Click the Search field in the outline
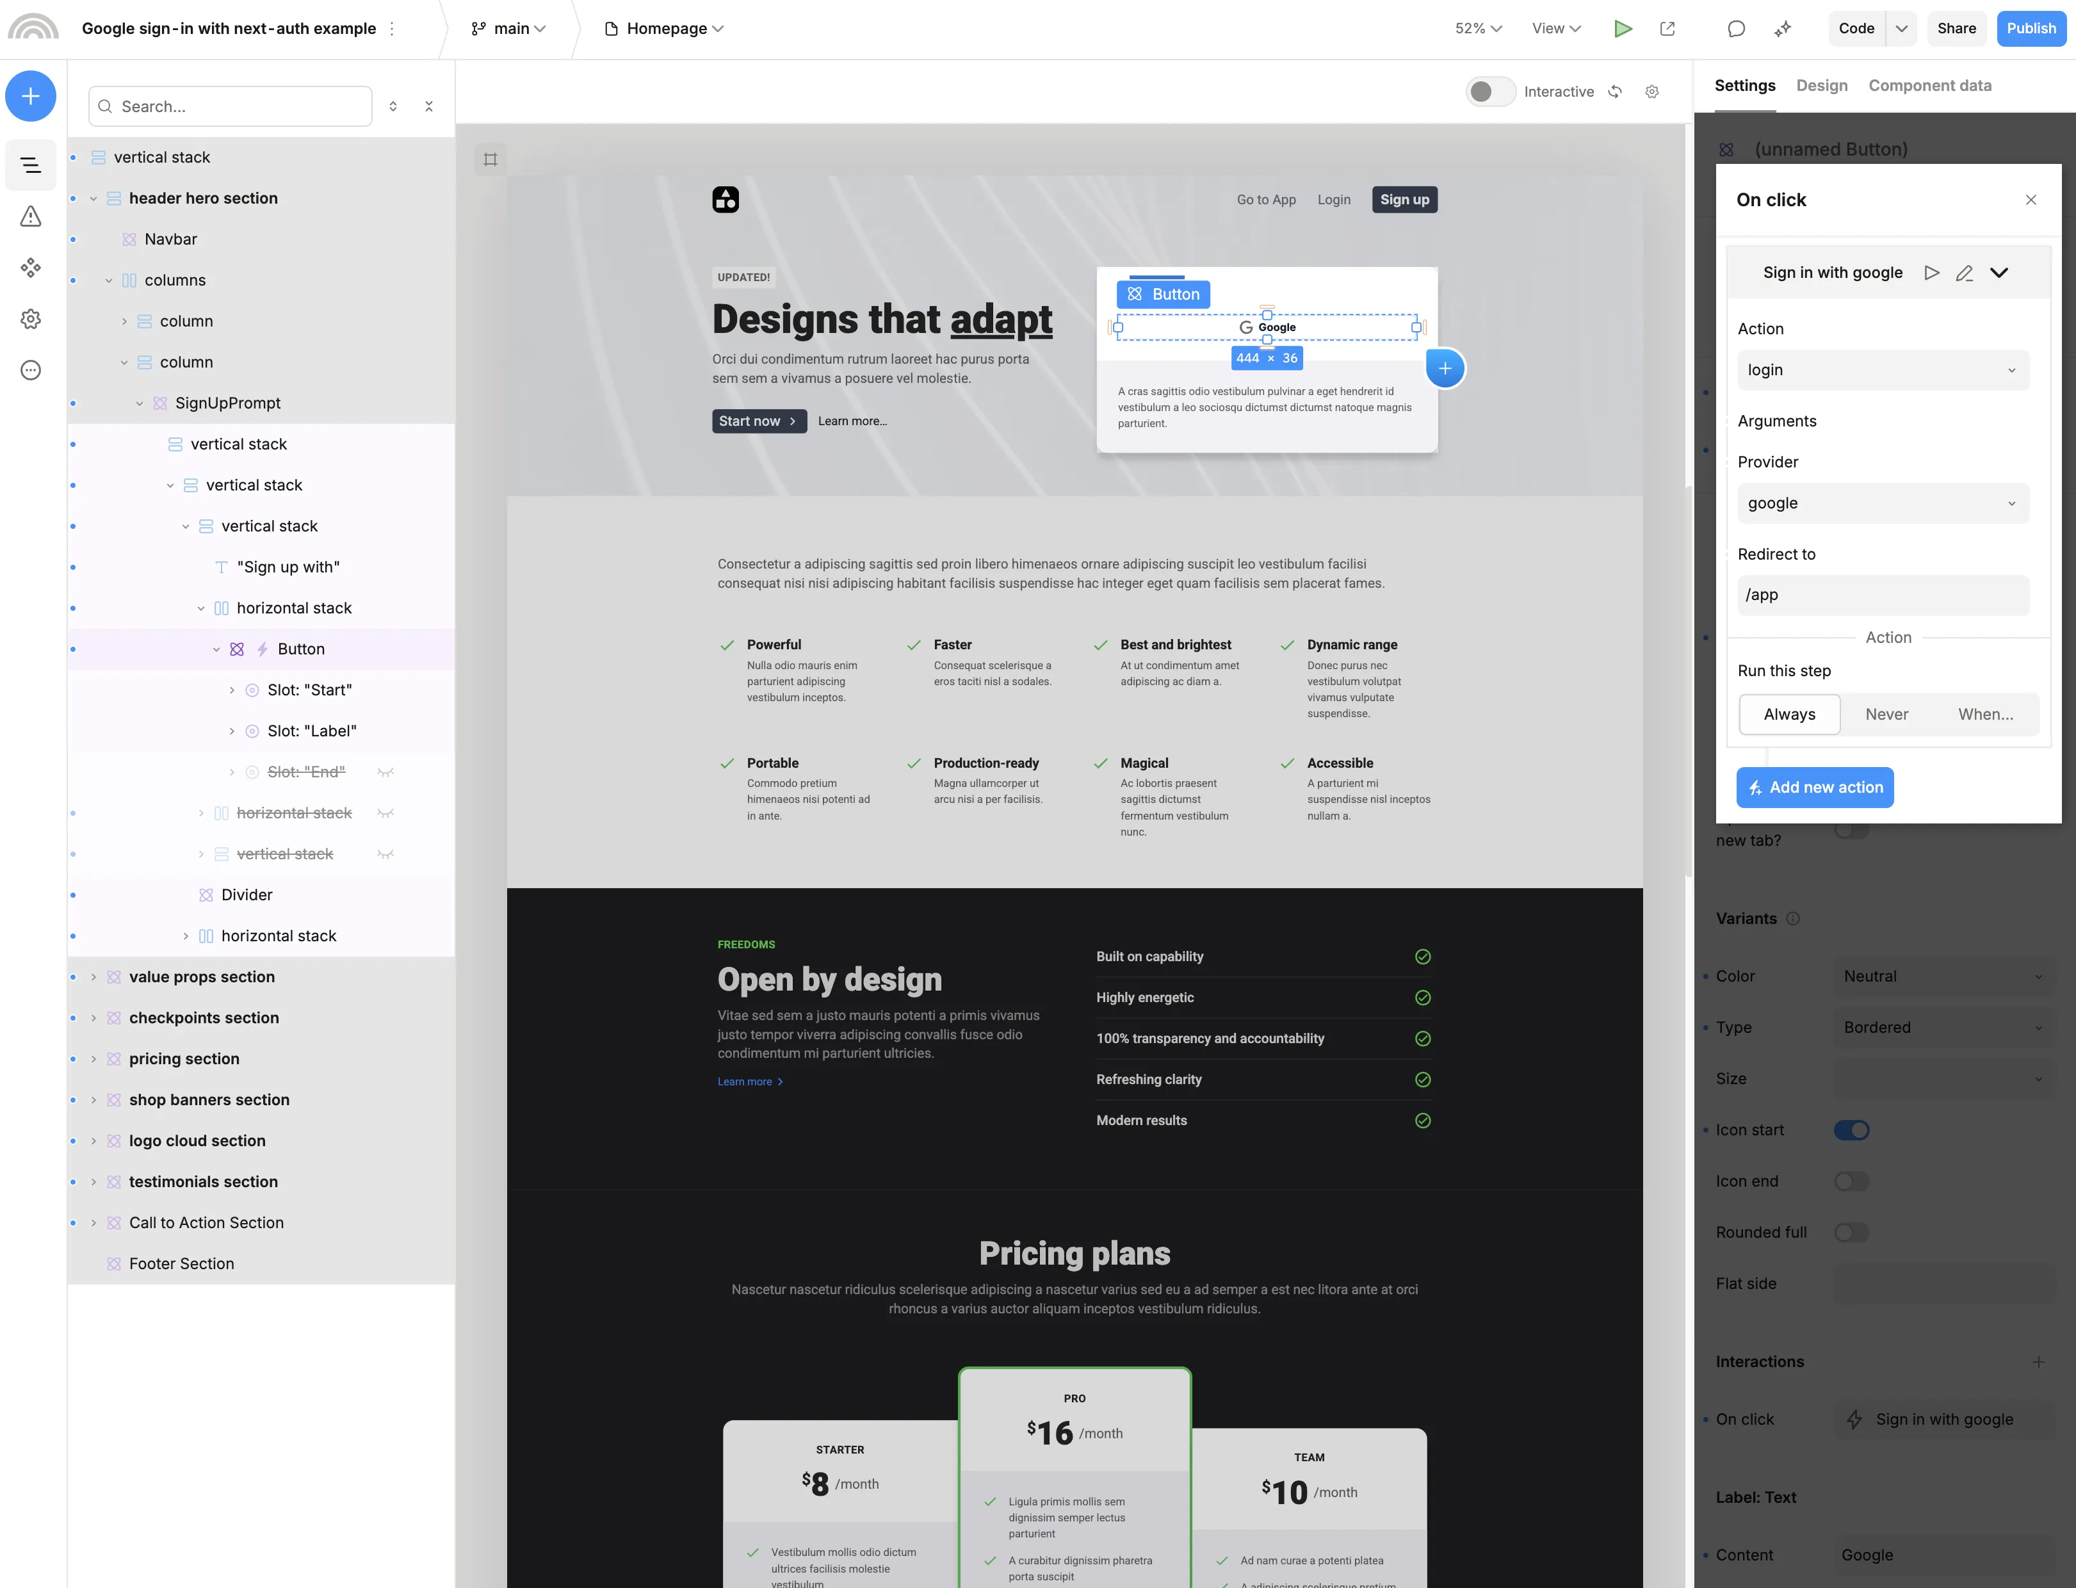Image resolution: width=2076 pixels, height=1588 pixels. 230,106
